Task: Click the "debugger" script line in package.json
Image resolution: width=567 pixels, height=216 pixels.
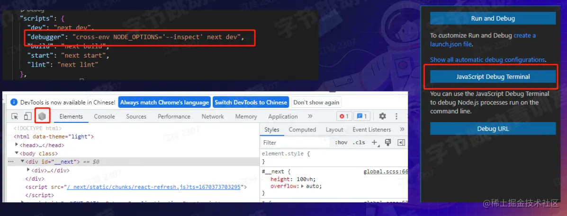Action: (136, 37)
